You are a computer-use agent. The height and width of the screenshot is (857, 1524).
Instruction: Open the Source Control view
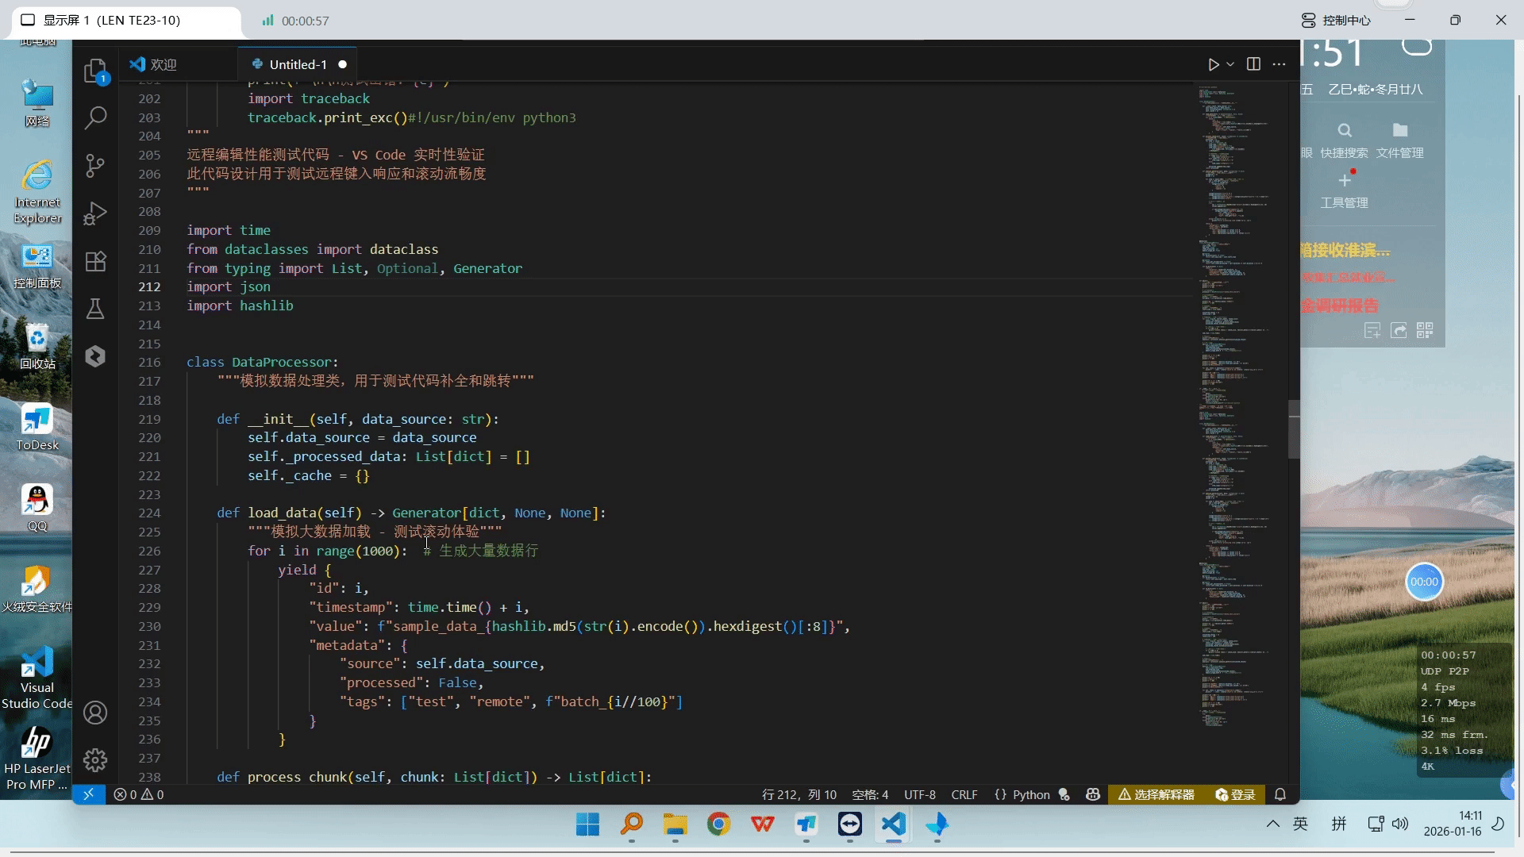[x=95, y=165]
